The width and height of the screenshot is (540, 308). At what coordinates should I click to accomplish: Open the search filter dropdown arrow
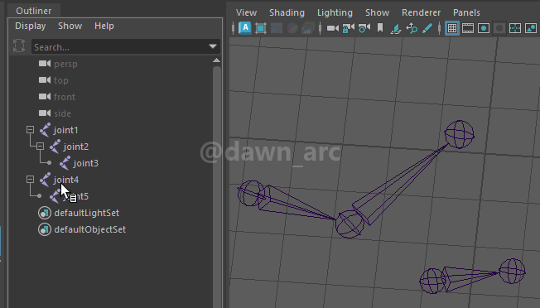click(x=213, y=46)
